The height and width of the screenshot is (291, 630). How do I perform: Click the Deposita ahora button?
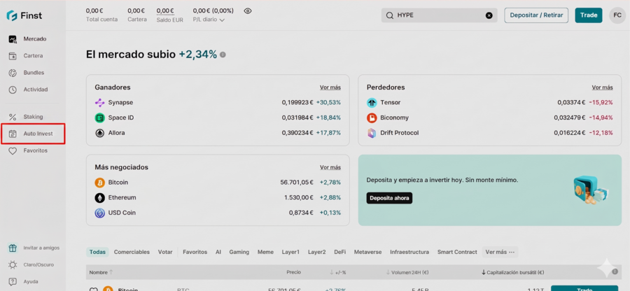pyautogui.click(x=389, y=198)
